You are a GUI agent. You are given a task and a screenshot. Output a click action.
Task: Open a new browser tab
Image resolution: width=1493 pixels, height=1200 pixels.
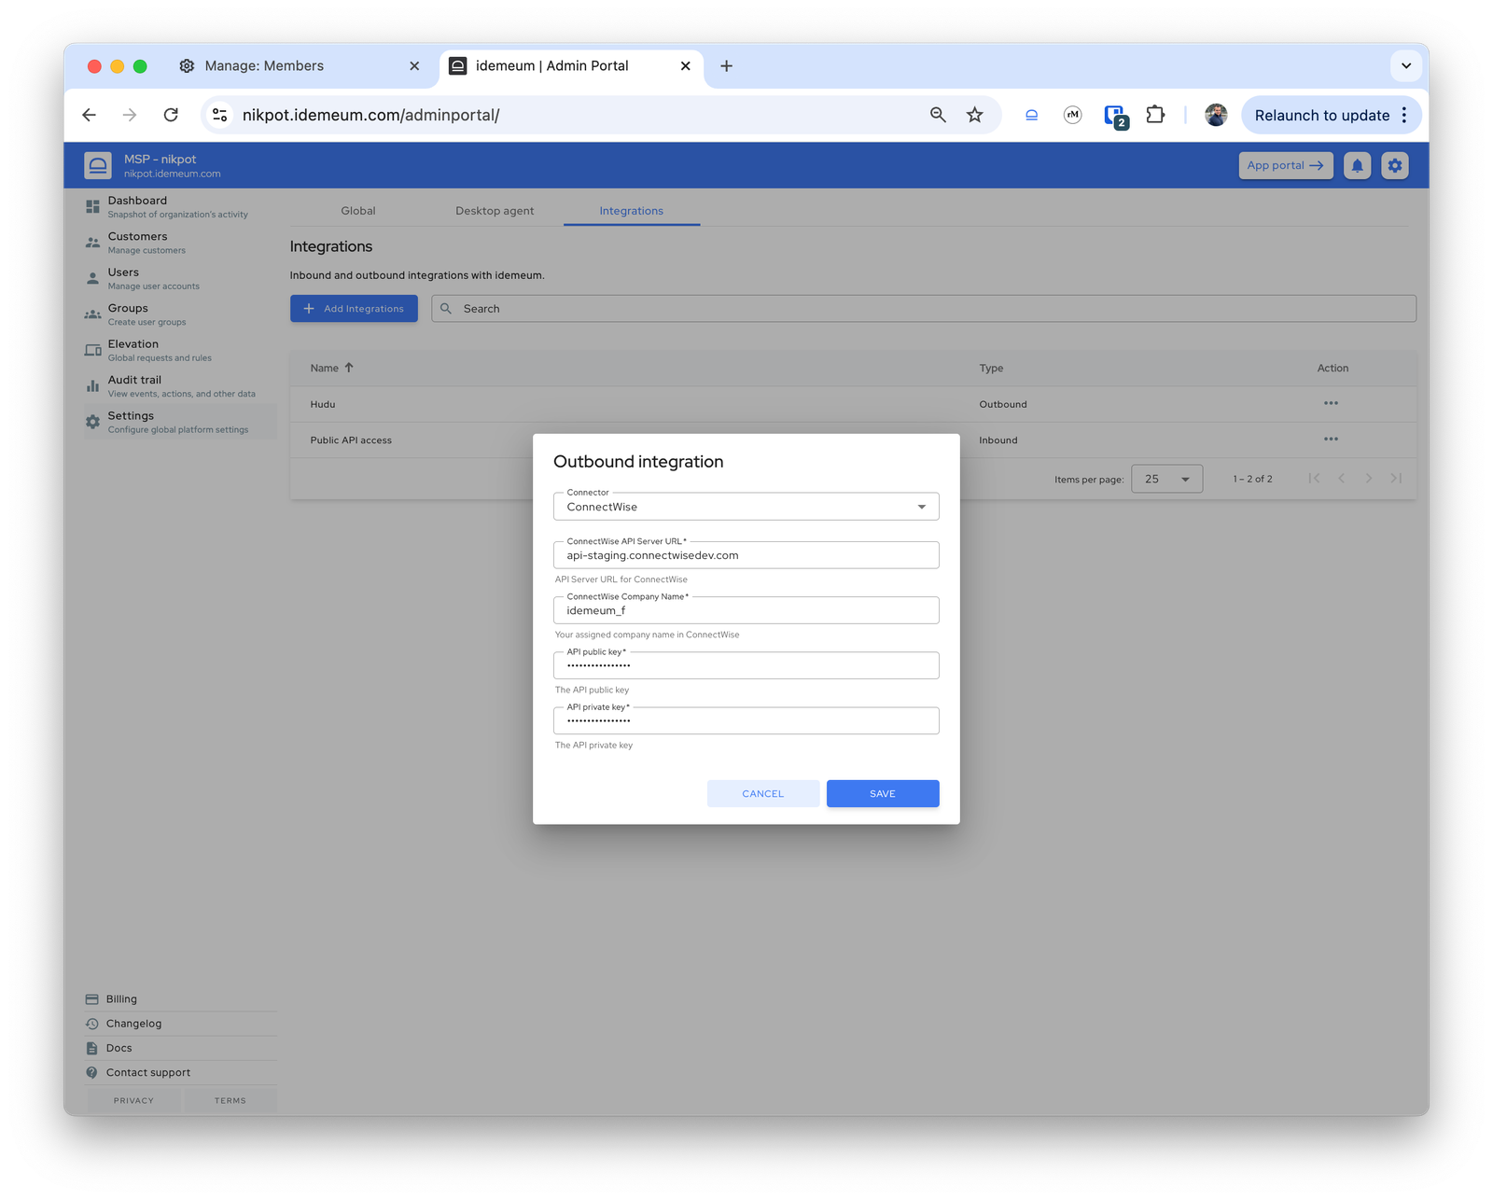point(726,66)
